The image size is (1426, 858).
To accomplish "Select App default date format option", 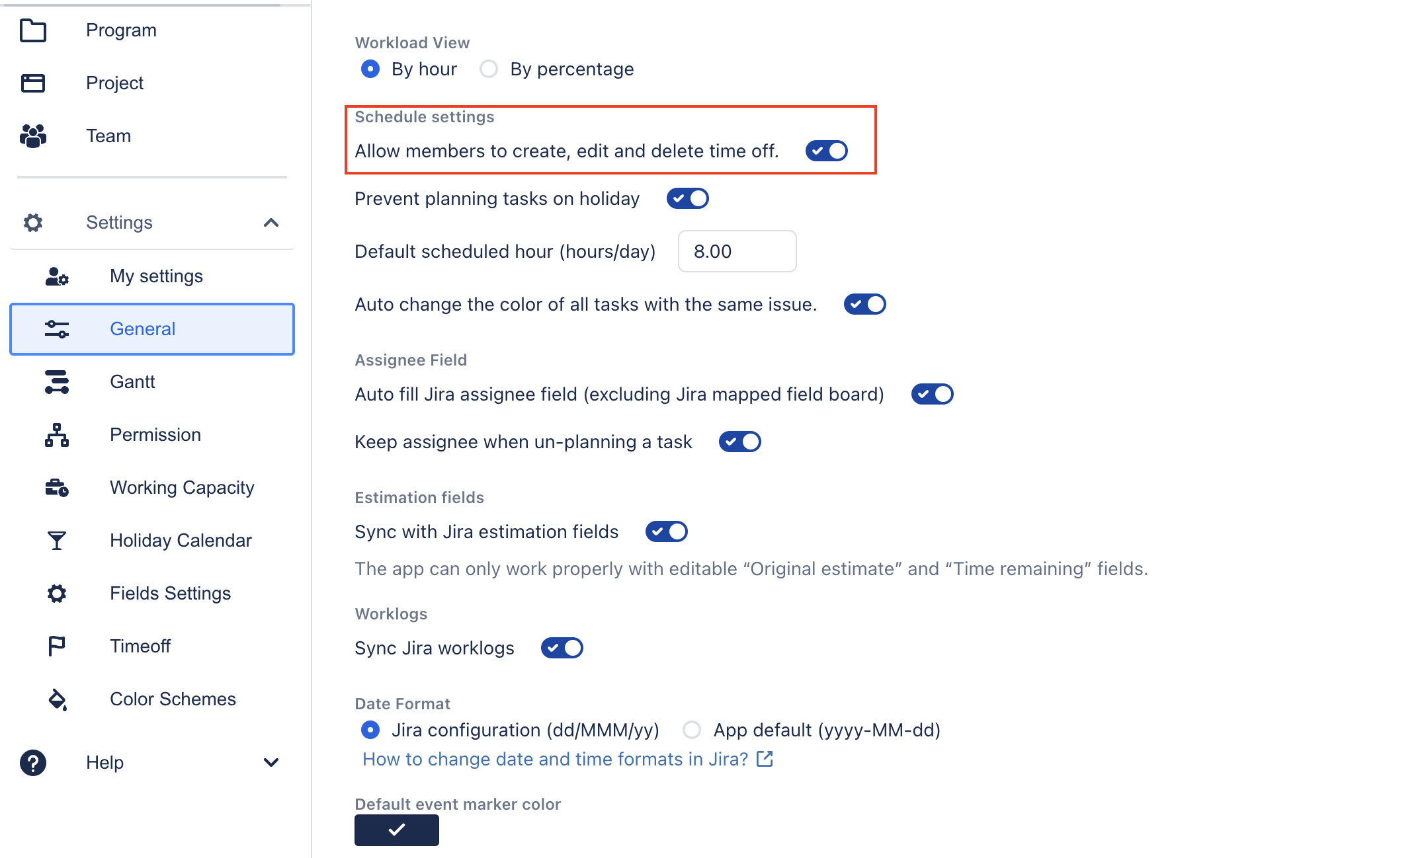I will pyautogui.click(x=692, y=728).
